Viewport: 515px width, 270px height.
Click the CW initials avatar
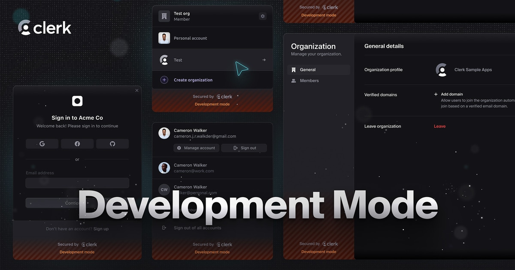pyautogui.click(x=164, y=189)
